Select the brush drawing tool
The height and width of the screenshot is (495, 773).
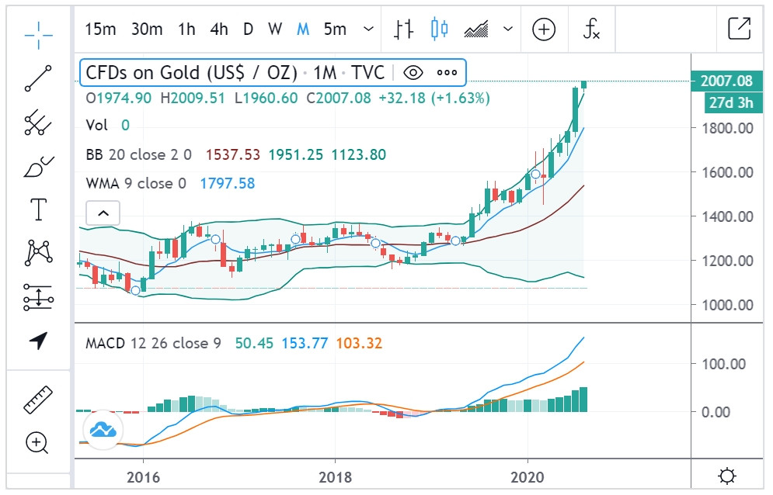click(x=38, y=166)
